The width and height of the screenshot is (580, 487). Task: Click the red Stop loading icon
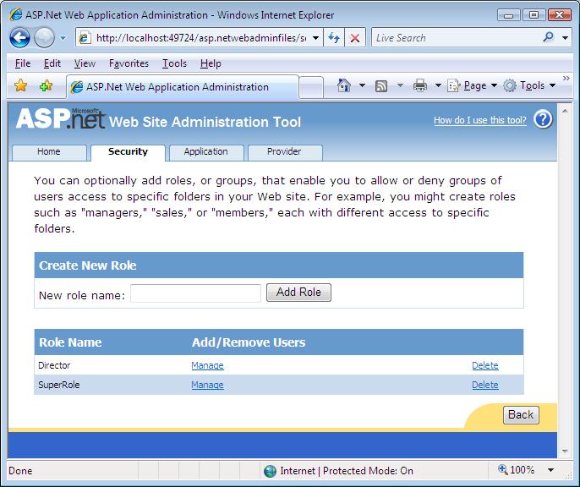point(355,38)
